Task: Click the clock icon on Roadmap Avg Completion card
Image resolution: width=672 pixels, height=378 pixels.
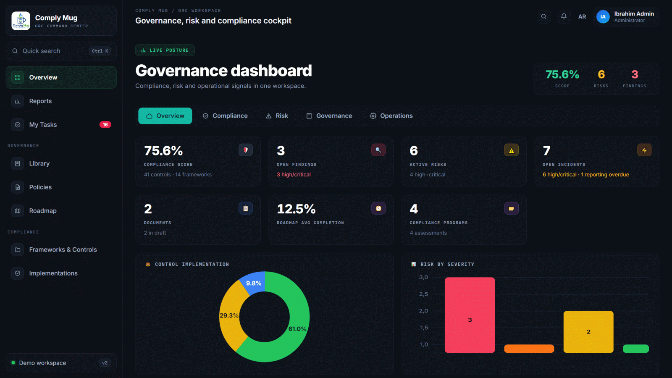Action: point(378,208)
